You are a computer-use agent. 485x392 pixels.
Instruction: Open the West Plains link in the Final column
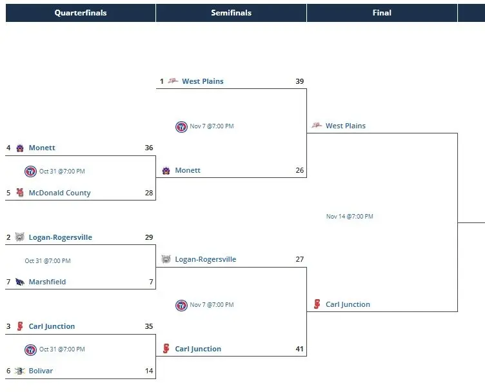click(x=345, y=126)
